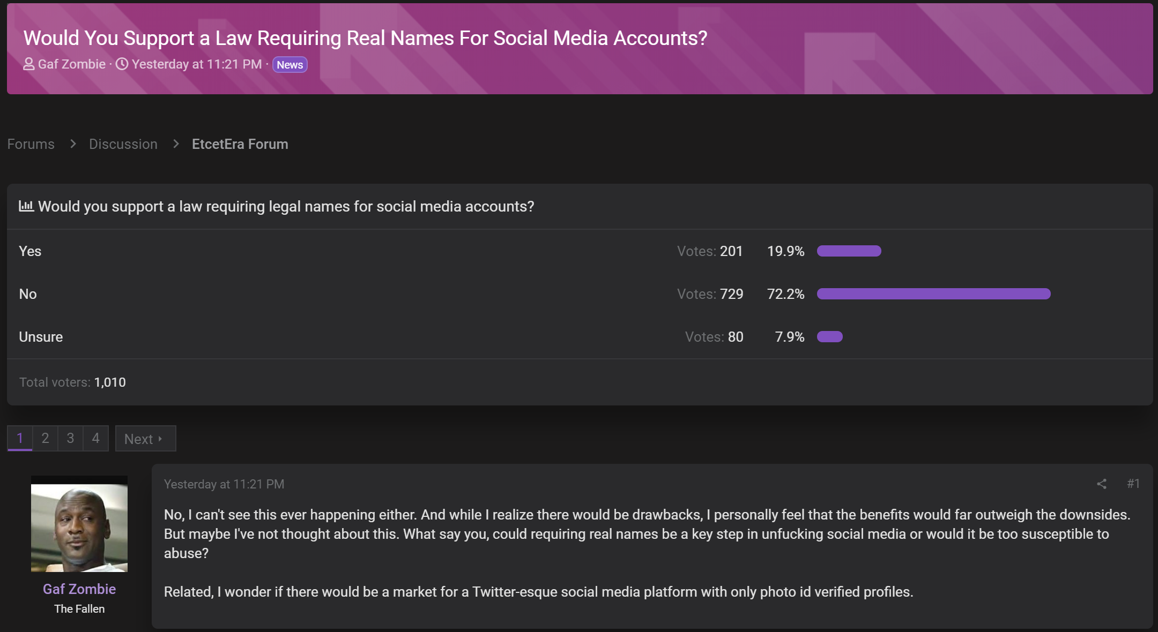The width and height of the screenshot is (1158, 632).
Task: Click the 72.2% No result bar
Action: tap(934, 294)
